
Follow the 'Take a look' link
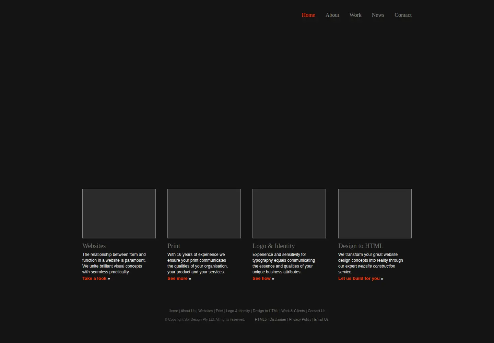click(94, 279)
